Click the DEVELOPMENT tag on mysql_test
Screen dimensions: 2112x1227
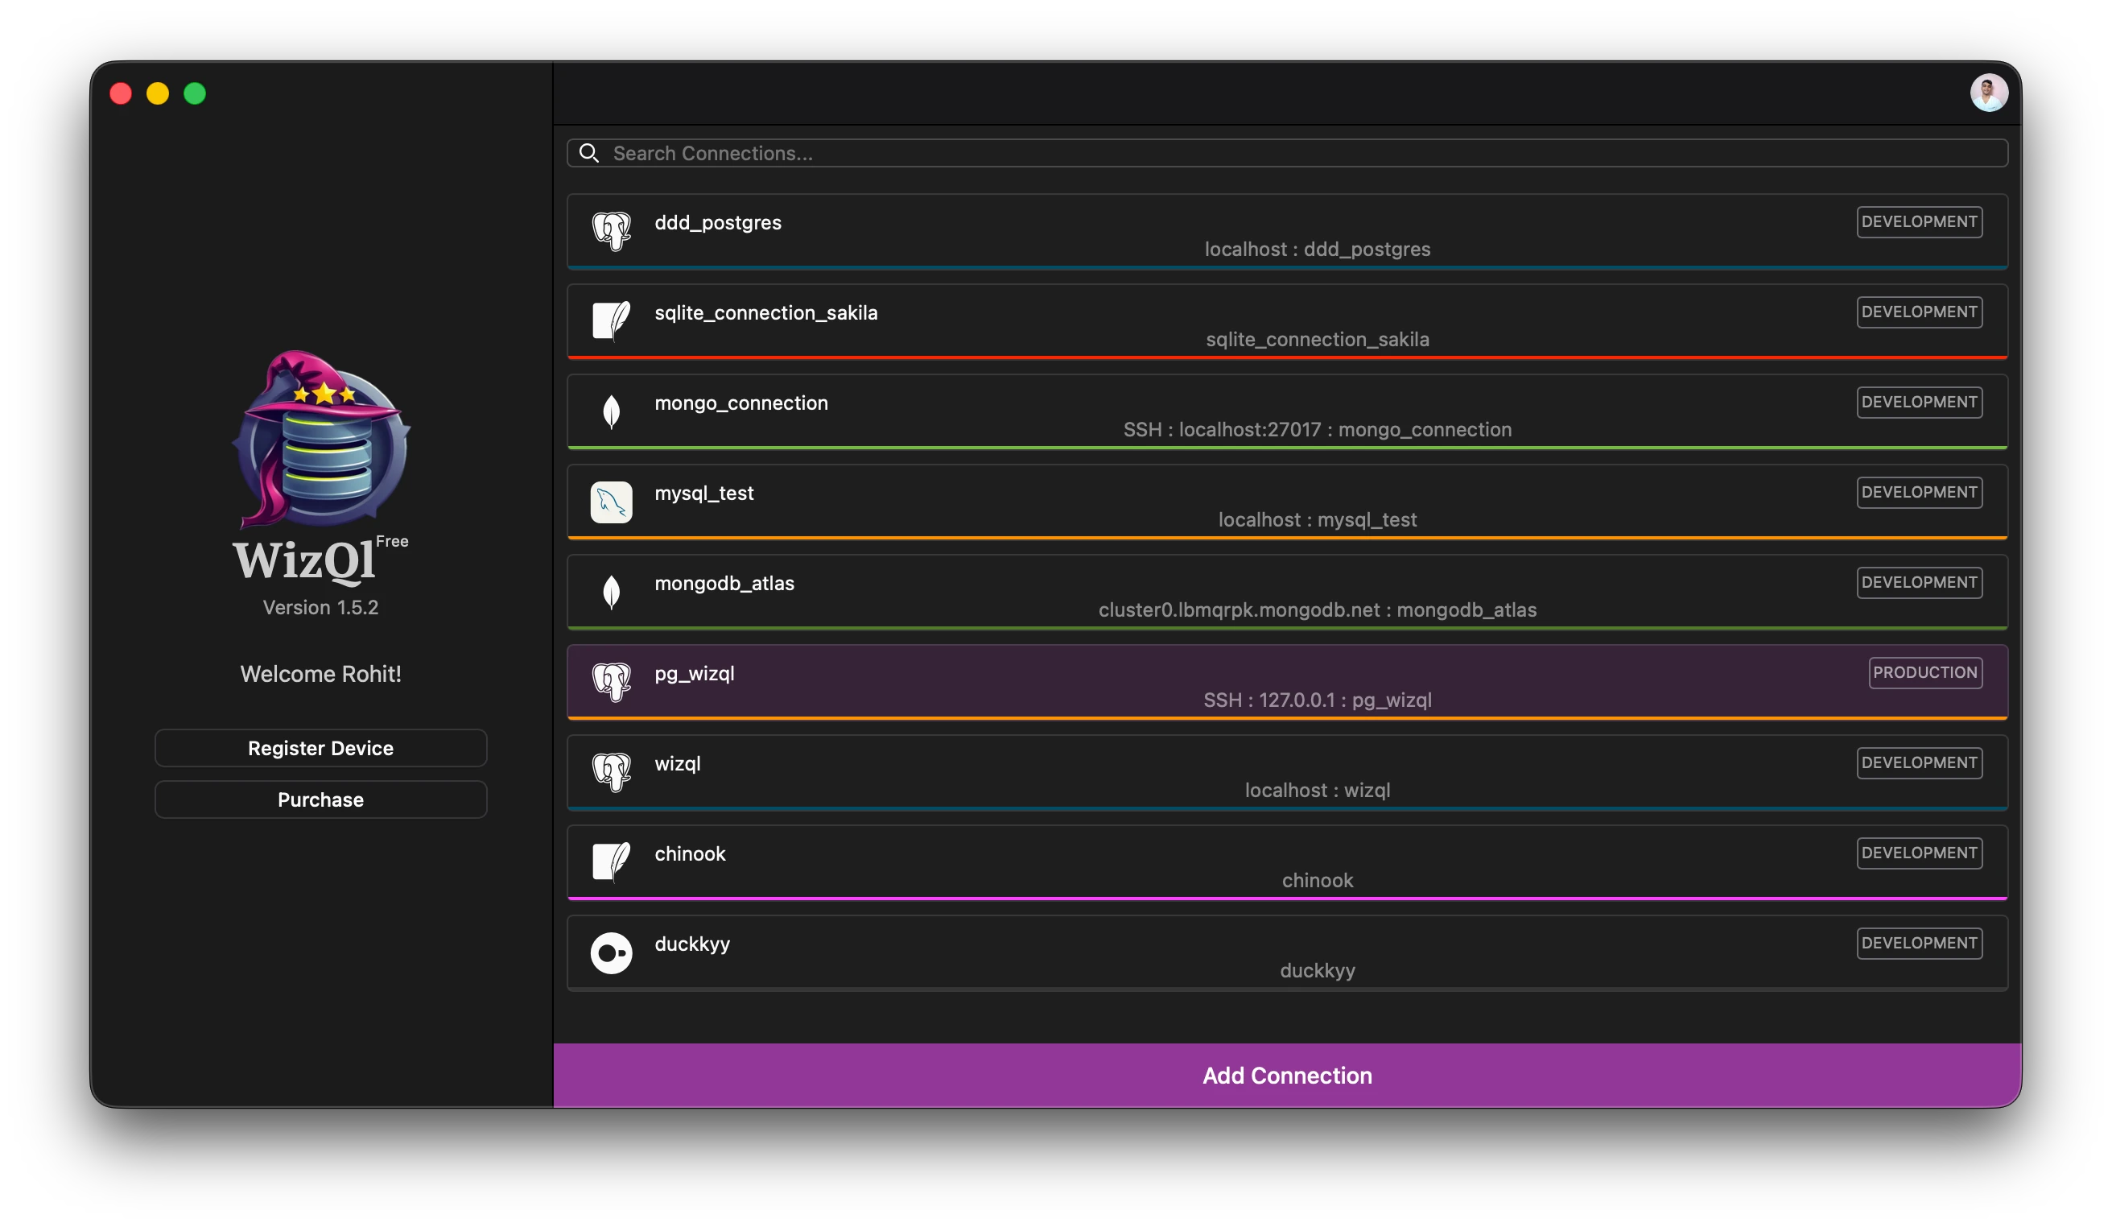(1918, 492)
